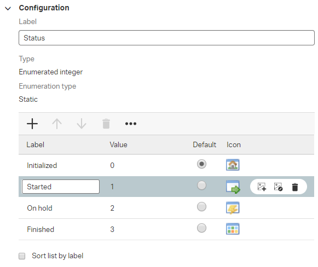Set Finished as default radio button
The image size is (318, 267).
tap(201, 228)
